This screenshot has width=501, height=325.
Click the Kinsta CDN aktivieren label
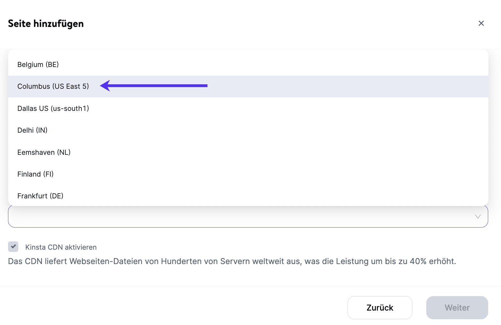tap(61, 247)
